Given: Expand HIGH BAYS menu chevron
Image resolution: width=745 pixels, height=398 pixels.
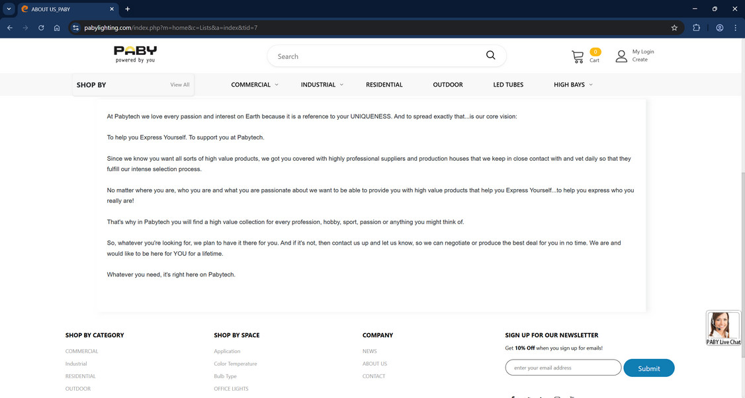Looking at the screenshot, I should point(591,85).
